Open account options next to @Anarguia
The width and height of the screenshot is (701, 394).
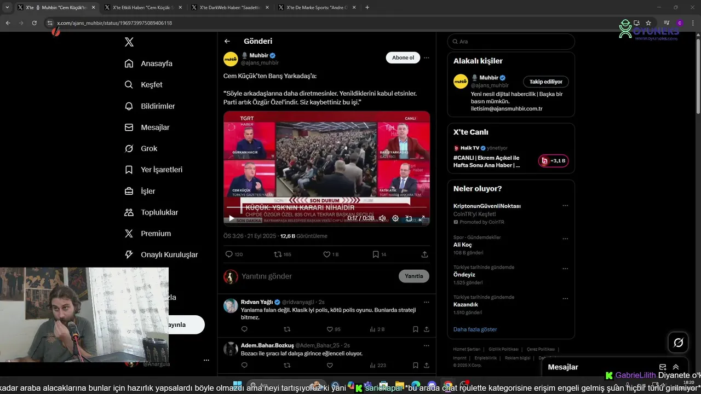(x=206, y=360)
